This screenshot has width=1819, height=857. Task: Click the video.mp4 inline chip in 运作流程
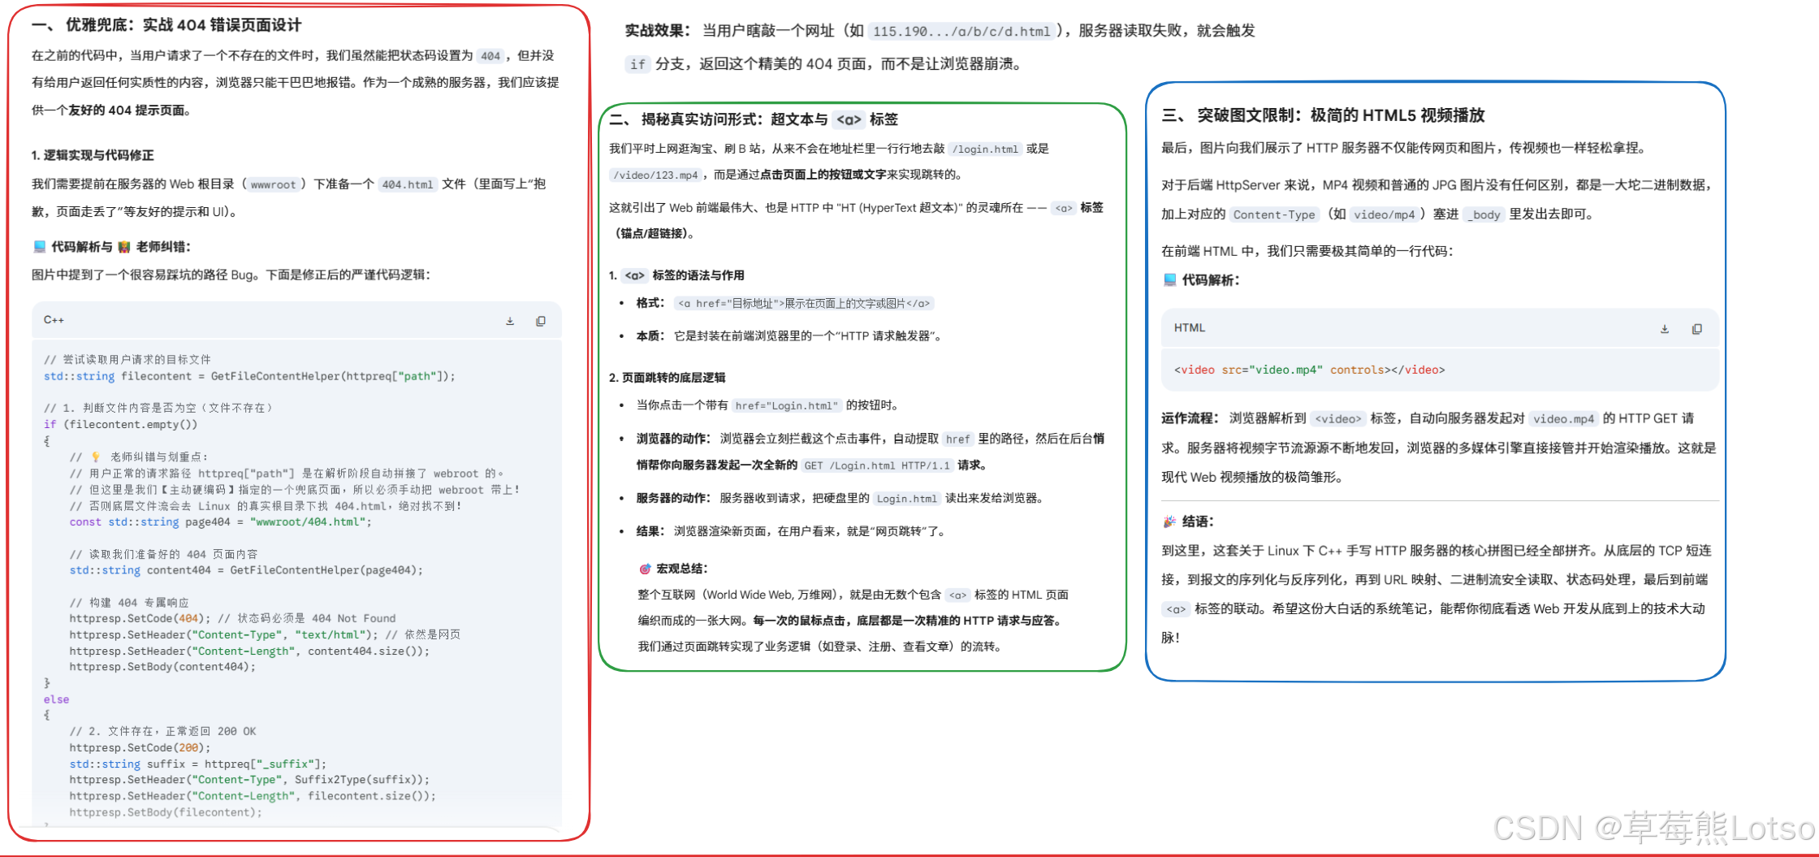pos(1564,419)
